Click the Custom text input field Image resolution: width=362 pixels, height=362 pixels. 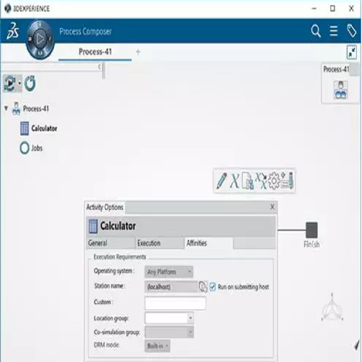(175, 303)
